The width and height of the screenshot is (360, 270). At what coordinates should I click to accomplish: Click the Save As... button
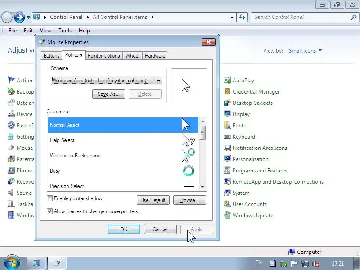coord(108,94)
